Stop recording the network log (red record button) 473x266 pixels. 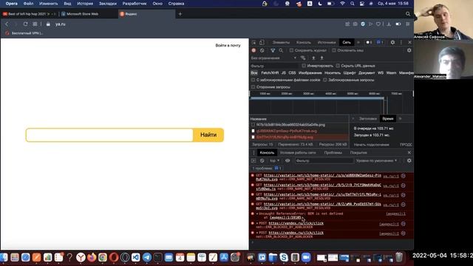click(253, 50)
